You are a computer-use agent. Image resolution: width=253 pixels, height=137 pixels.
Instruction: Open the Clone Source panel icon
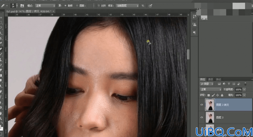[195, 25]
